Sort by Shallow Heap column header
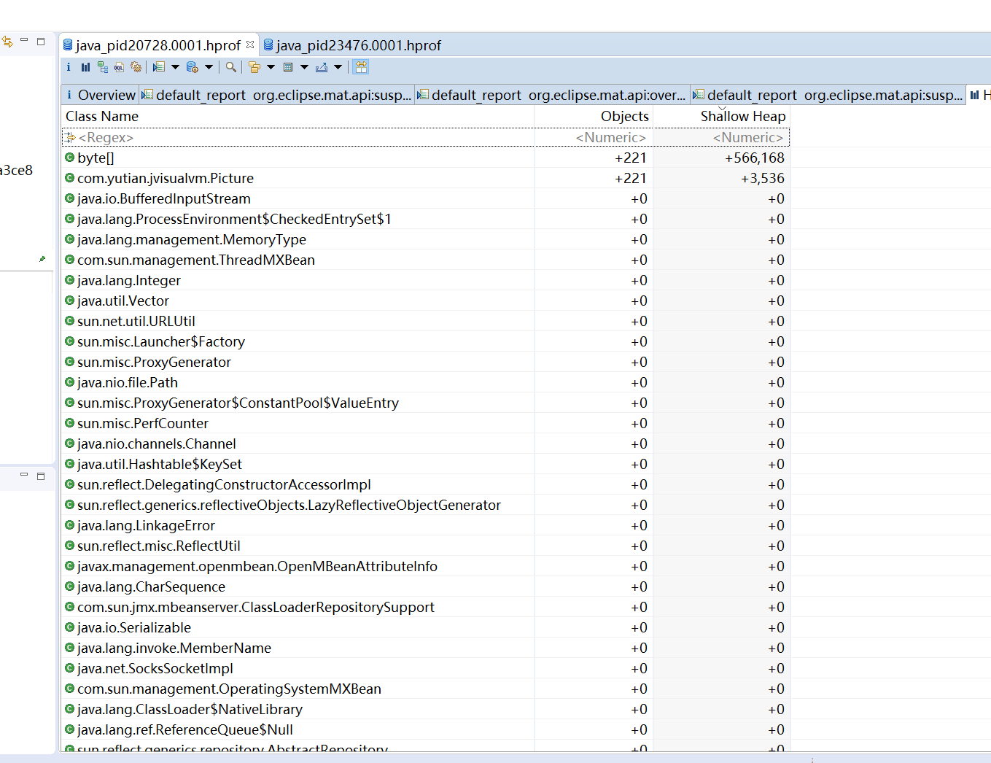 click(x=742, y=116)
